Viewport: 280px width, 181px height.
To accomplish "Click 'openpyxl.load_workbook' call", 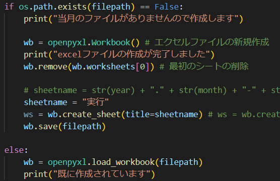I will click(101, 162).
